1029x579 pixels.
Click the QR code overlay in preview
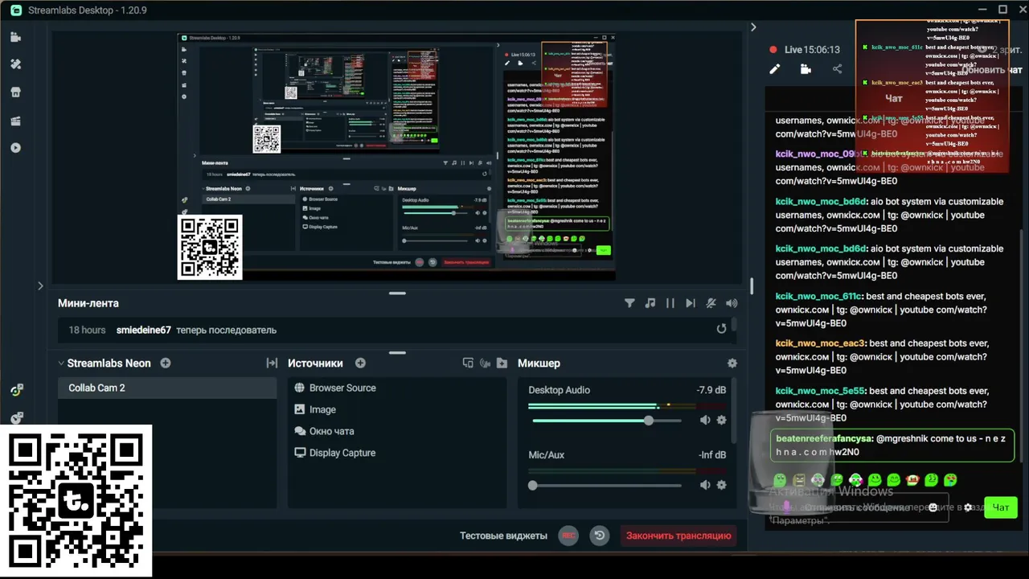210,247
